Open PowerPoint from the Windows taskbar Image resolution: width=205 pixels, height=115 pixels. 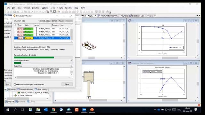click(92, 110)
